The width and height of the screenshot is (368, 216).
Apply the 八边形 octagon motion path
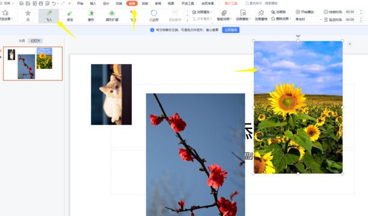(154, 16)
